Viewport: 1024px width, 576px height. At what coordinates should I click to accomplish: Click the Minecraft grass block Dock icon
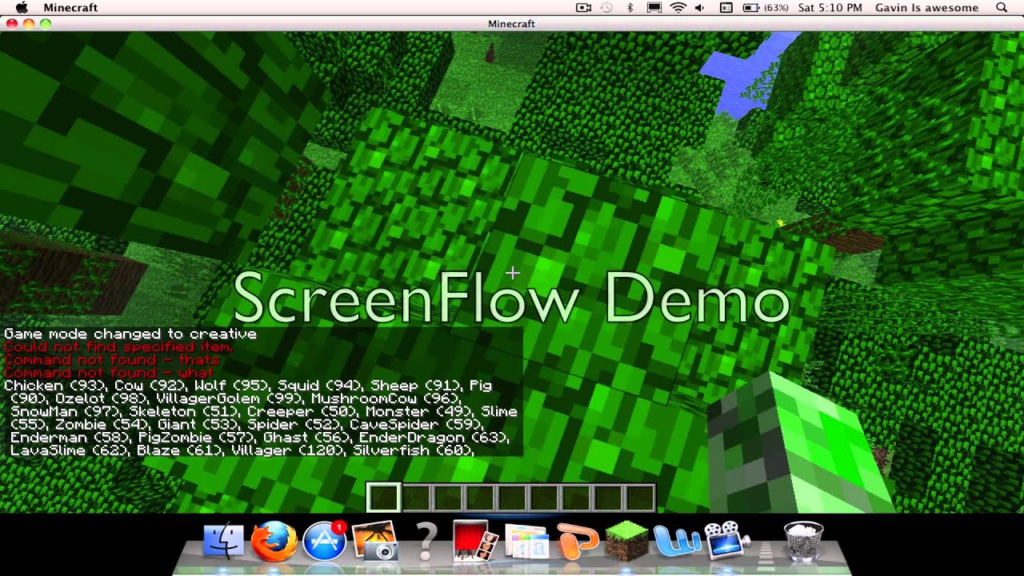(x=626, y=542)
